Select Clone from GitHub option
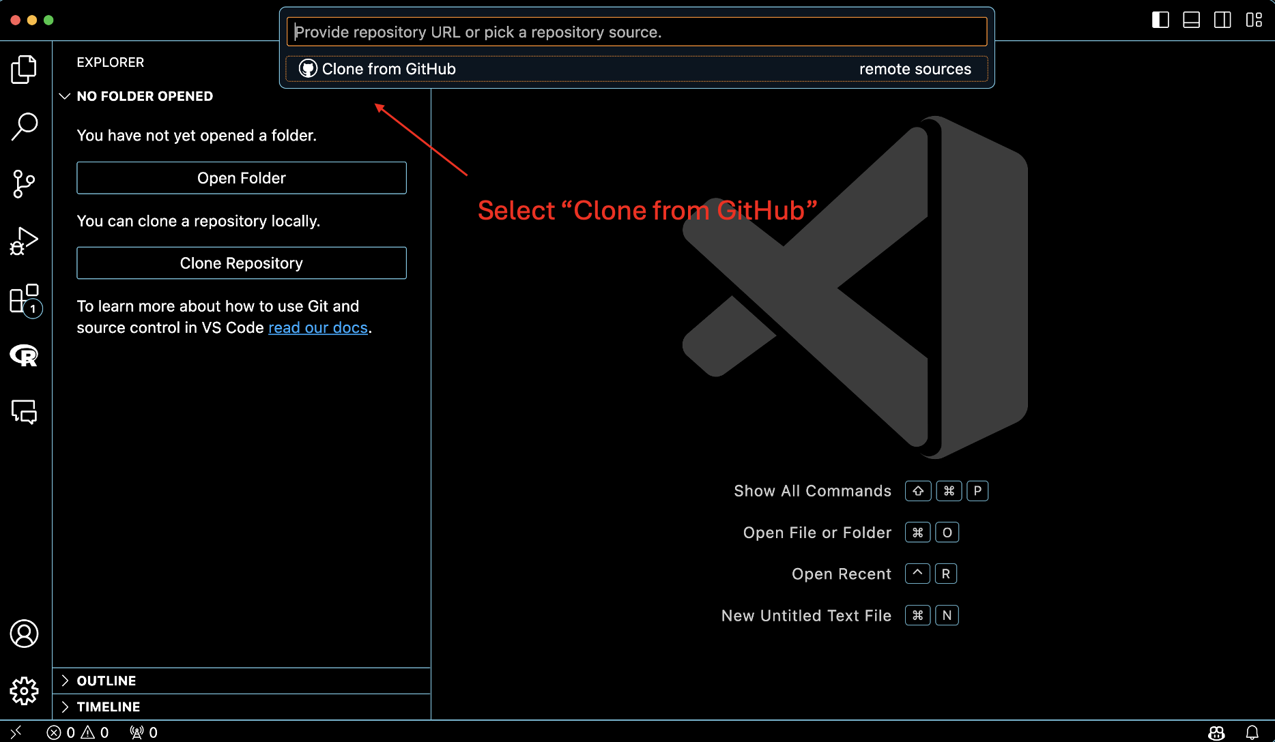The width and height of the screenshot is (1275, 742). click(x=636, y=69)
